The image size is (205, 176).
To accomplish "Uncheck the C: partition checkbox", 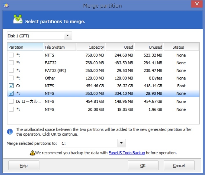I will [11, 86].
